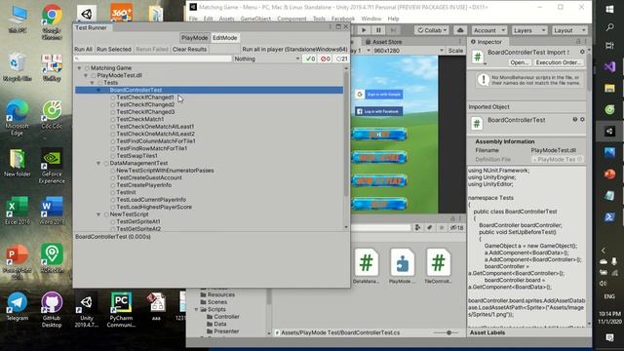The image size is (624, 351).
Task: Launch Microsoft Edge from desktop
Action: click(x=18, y=117)
